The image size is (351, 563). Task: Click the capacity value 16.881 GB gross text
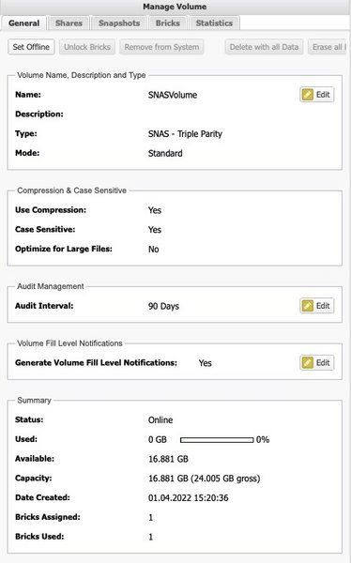pyautogui.click(x=204, y=479)
